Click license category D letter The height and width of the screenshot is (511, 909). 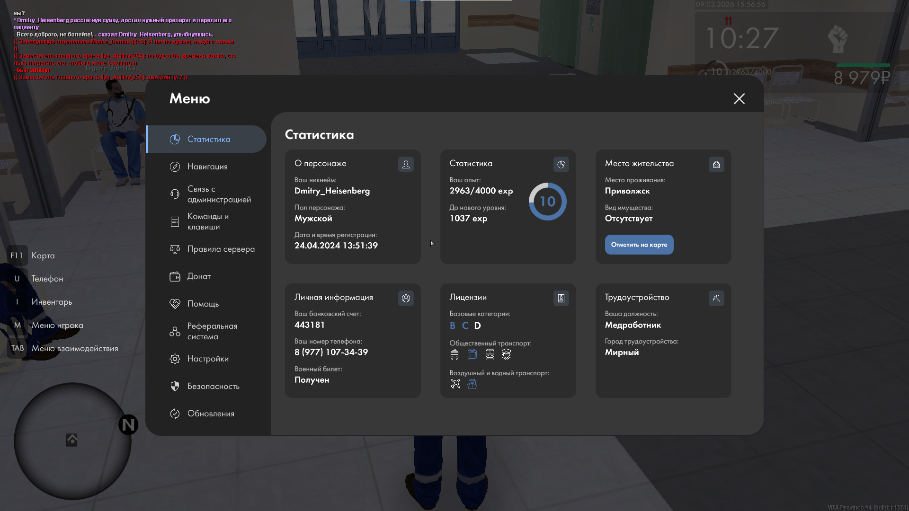pos(477,326)
